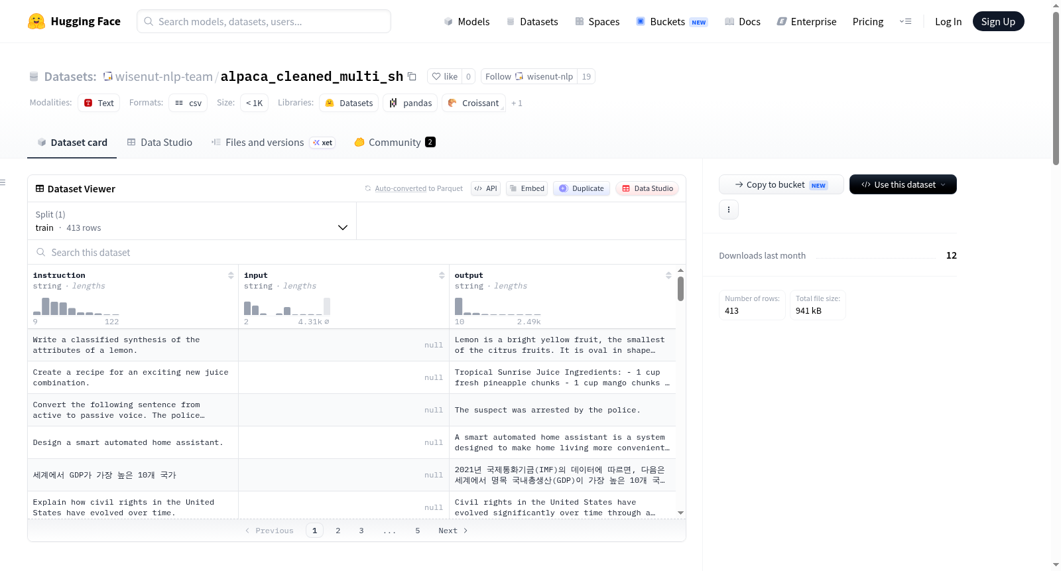Click the Log In link

pyautogui.click(x=948, y=22)
